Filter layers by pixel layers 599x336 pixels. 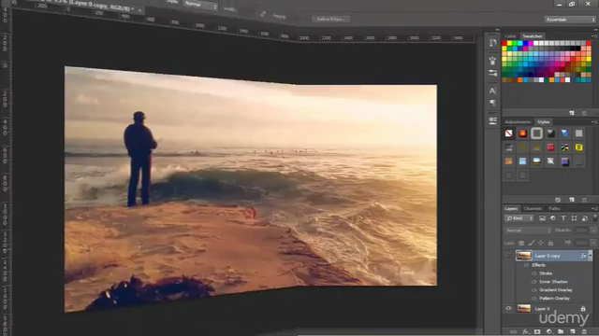(542, 218)
